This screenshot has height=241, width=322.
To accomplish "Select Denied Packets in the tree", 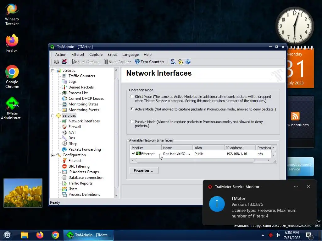I will 81,87.
